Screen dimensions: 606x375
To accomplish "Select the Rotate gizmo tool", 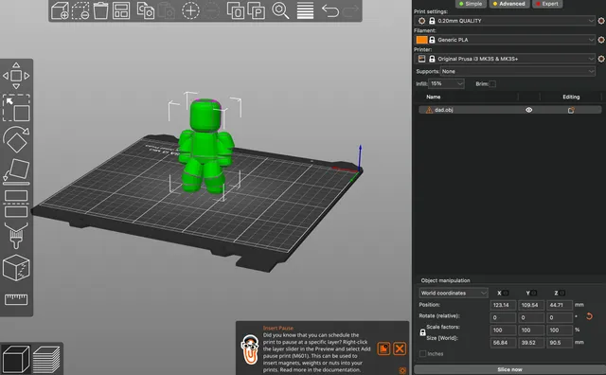I will 16,139.
